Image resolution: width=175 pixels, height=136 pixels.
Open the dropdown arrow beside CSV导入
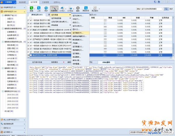pos(66,9)
